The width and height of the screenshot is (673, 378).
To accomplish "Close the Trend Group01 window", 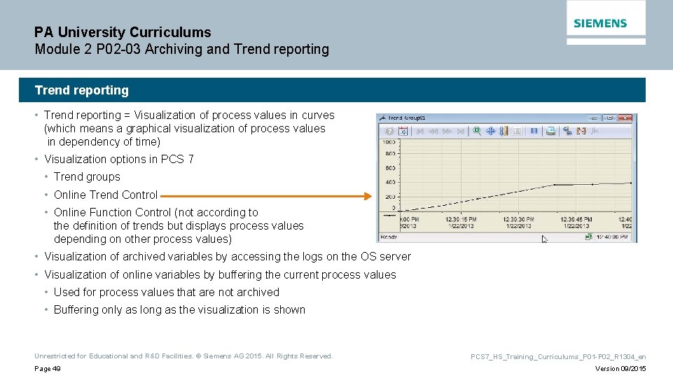I will pyautogui.click(x=625, y=118).
